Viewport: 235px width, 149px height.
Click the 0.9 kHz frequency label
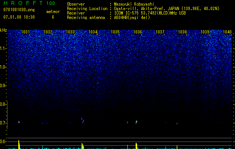[3, 86]
